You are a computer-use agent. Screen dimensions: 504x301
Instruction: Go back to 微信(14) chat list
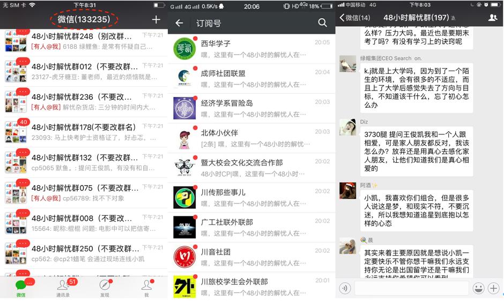(x=354, y=18)
